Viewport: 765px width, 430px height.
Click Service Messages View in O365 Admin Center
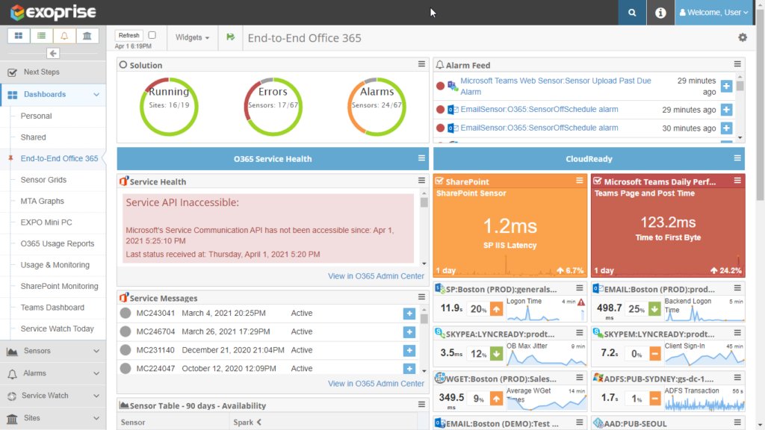376,384
